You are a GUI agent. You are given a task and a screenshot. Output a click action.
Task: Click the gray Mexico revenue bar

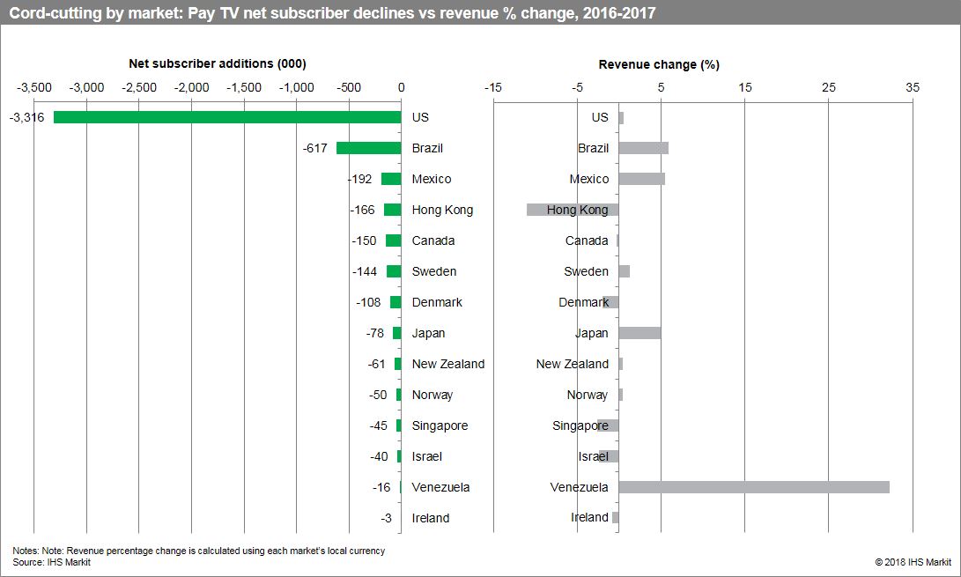(641, 179)
